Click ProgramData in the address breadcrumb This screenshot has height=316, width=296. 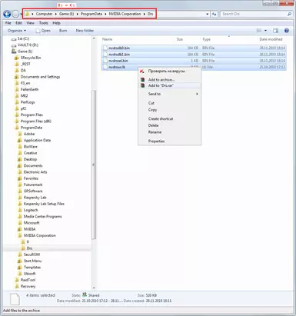point(91,14)
